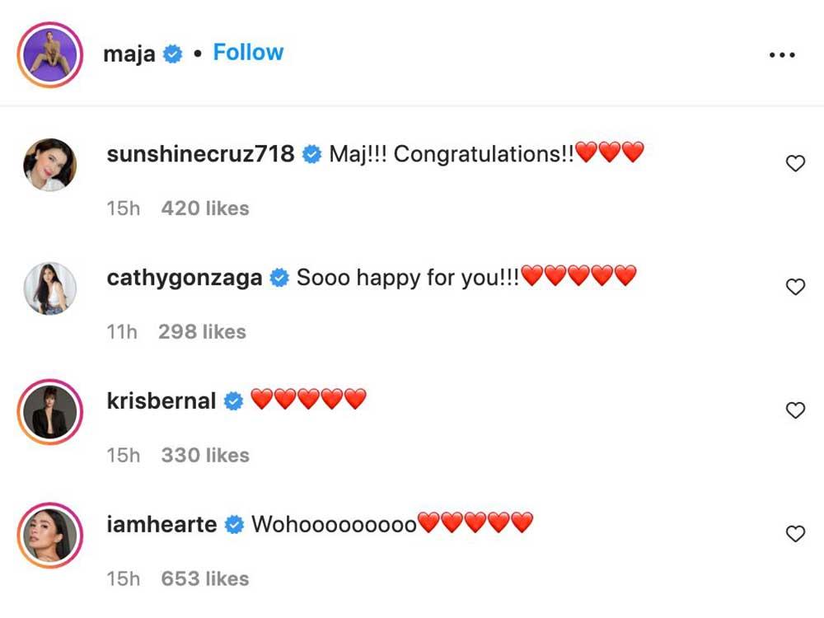Viewport: 824px width, 618px height.
Task: Click verified badge next to maja
Action: coord(173,55)
